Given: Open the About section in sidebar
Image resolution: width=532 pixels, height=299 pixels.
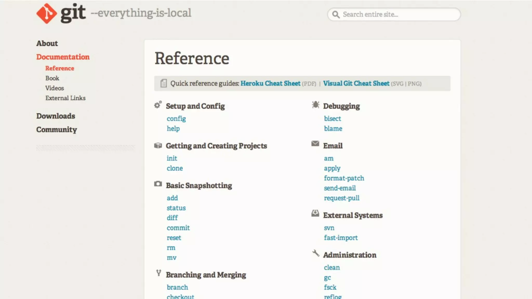Looking at the screenshot, I should (47, 43).
